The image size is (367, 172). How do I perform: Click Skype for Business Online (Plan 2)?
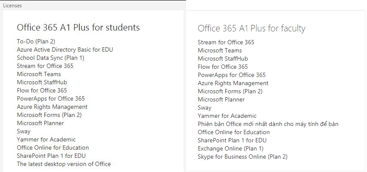(x=243, y=157)
